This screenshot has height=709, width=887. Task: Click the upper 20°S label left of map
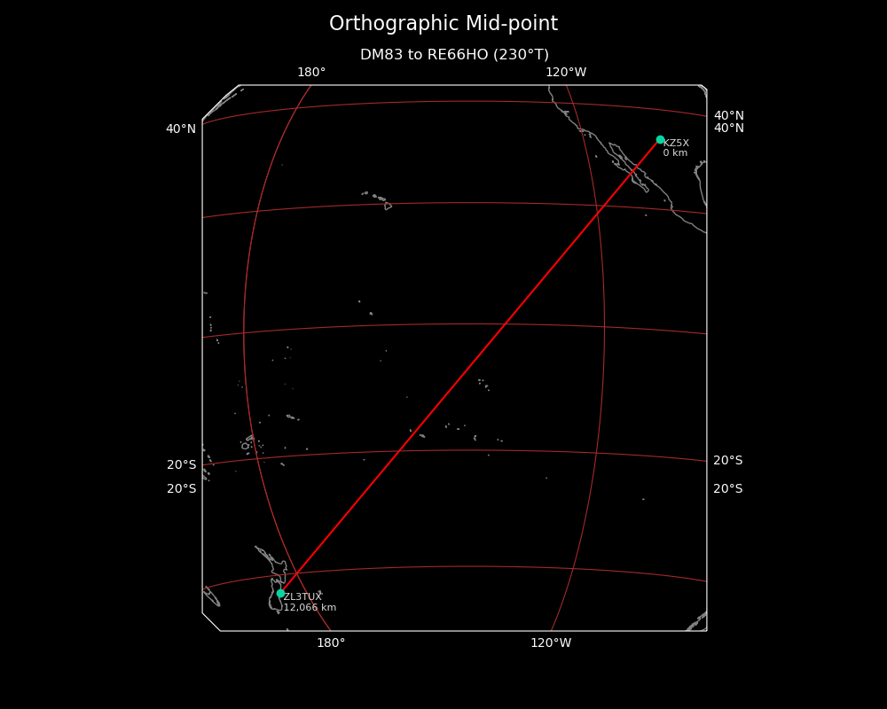click(x=182, y=465)
